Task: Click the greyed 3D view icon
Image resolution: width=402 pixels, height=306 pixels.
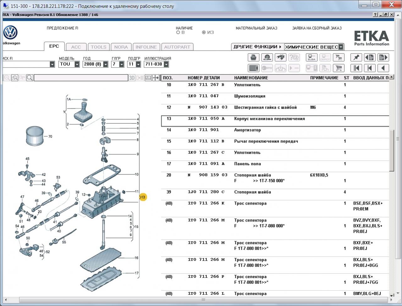Action: [x=132, y=78]
